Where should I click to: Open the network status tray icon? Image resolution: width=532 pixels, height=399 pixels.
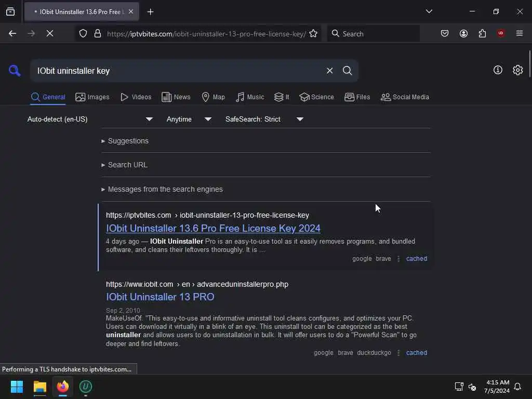point(459,387)
